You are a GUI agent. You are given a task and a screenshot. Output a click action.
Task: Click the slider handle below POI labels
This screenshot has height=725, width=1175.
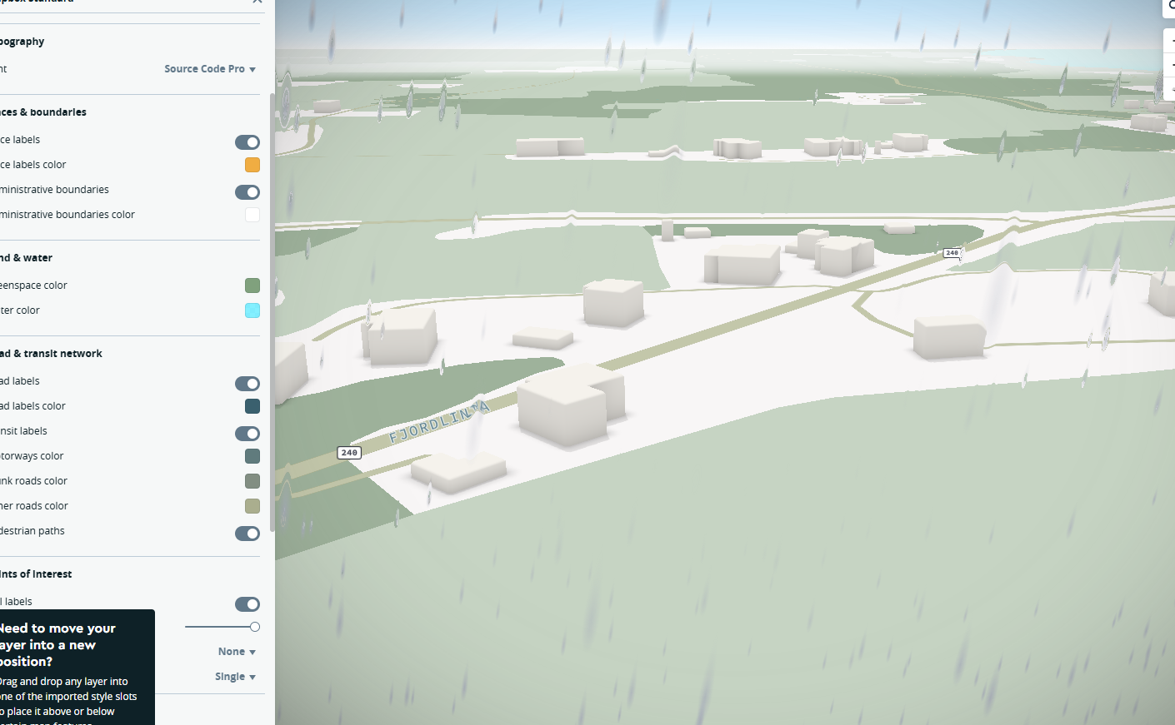[x=255, y=627]
